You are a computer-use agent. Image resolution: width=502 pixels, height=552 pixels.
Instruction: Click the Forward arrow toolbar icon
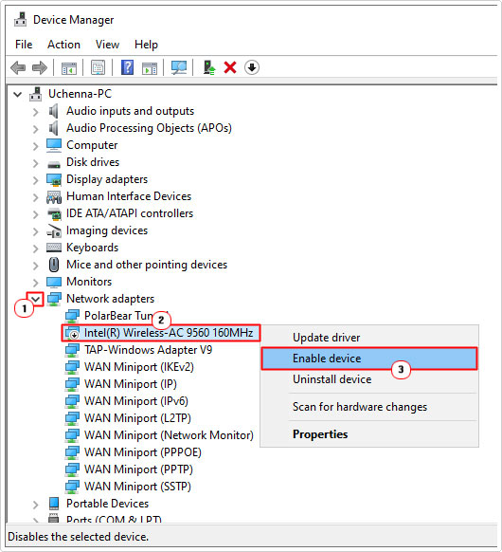pos(40,67)
